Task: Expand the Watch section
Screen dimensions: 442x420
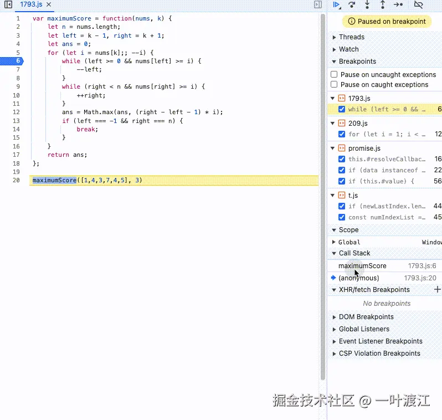Action: tap(334, 49)
